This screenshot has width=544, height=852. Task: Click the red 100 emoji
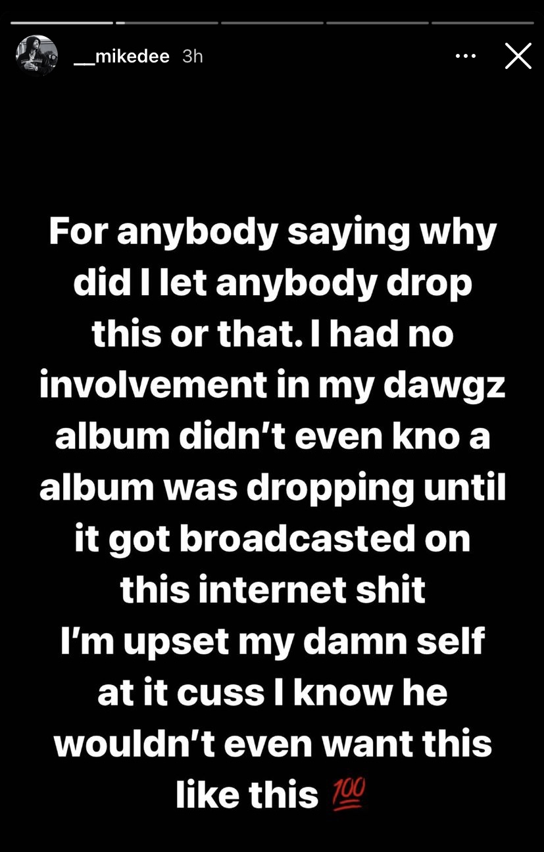[349, 795]
